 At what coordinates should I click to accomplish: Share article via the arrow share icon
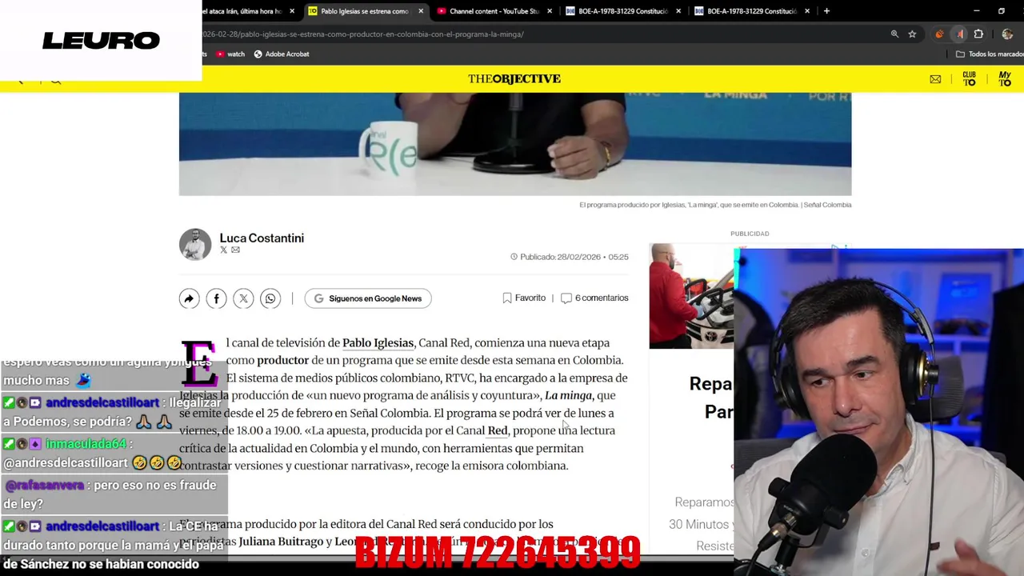(189, 298)
